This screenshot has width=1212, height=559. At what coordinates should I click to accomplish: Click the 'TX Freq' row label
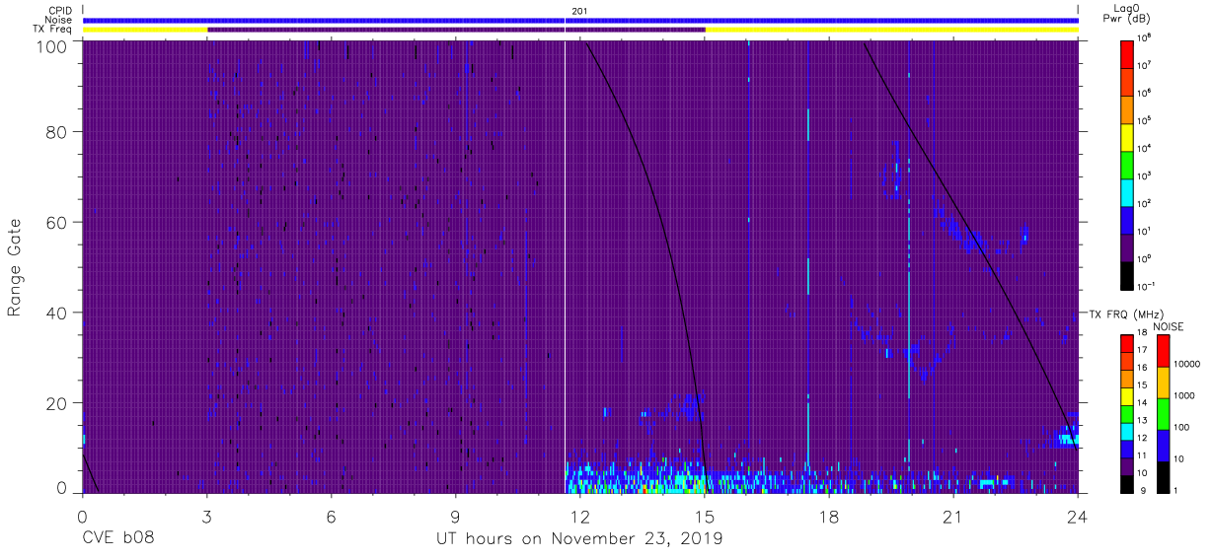click(53, 30)
